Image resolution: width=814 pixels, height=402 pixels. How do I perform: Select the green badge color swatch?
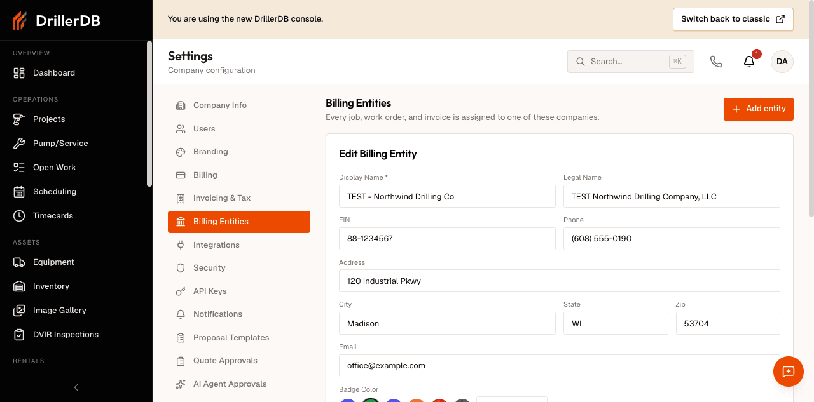(x=371, y=400)
